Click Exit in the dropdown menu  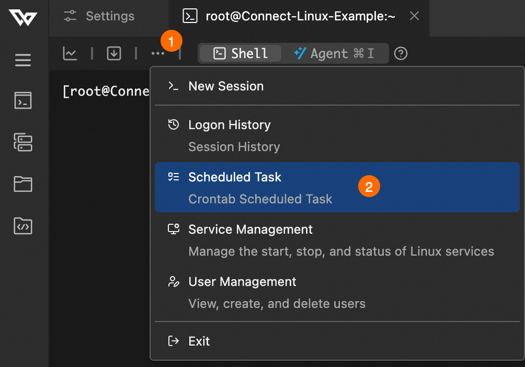(199, 341)
